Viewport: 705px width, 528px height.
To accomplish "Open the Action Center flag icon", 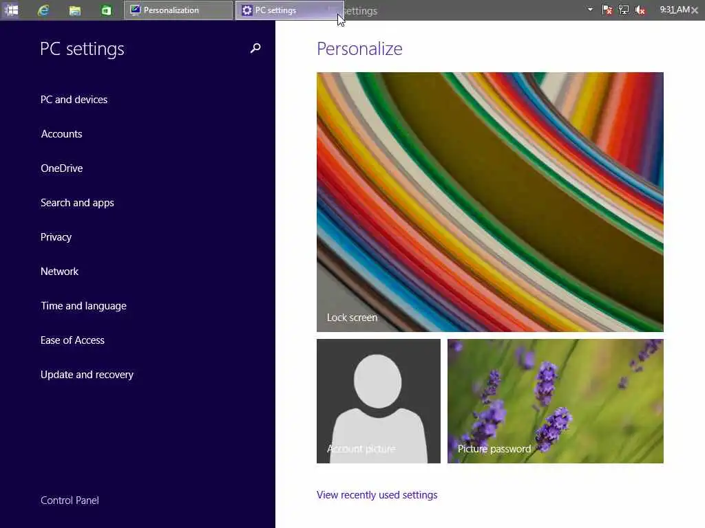I will 607,10.
